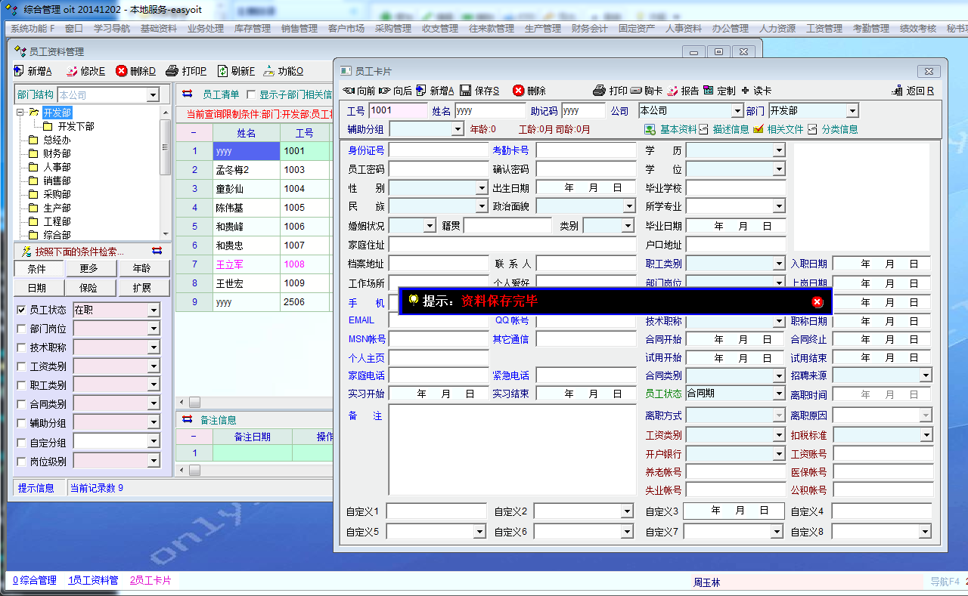The height and width of the screenshot is (596, 968).
Task: Uncheck the 员工状态 filter checkbox
Action: (22, 310)
